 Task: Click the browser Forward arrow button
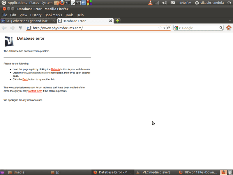(12, 28)
